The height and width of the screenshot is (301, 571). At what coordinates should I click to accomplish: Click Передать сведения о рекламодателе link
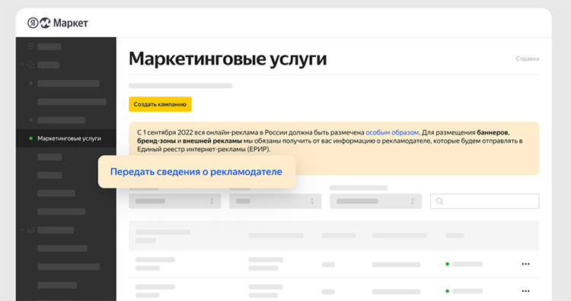click(x=196, y=172)
